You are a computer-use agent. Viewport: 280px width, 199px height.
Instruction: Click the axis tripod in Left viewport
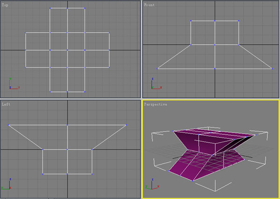[7, 184]
